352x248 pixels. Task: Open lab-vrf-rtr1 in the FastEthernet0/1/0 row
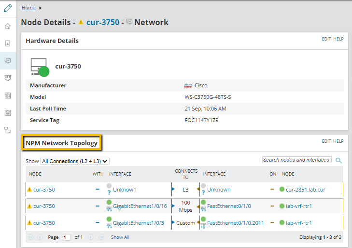(298, 206)
